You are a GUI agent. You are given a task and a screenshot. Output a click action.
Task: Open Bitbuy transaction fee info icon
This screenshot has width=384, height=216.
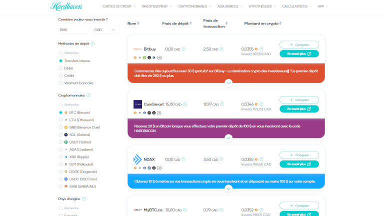tap(221, 49)
